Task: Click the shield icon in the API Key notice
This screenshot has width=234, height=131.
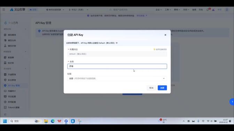Action: point(39,31)
